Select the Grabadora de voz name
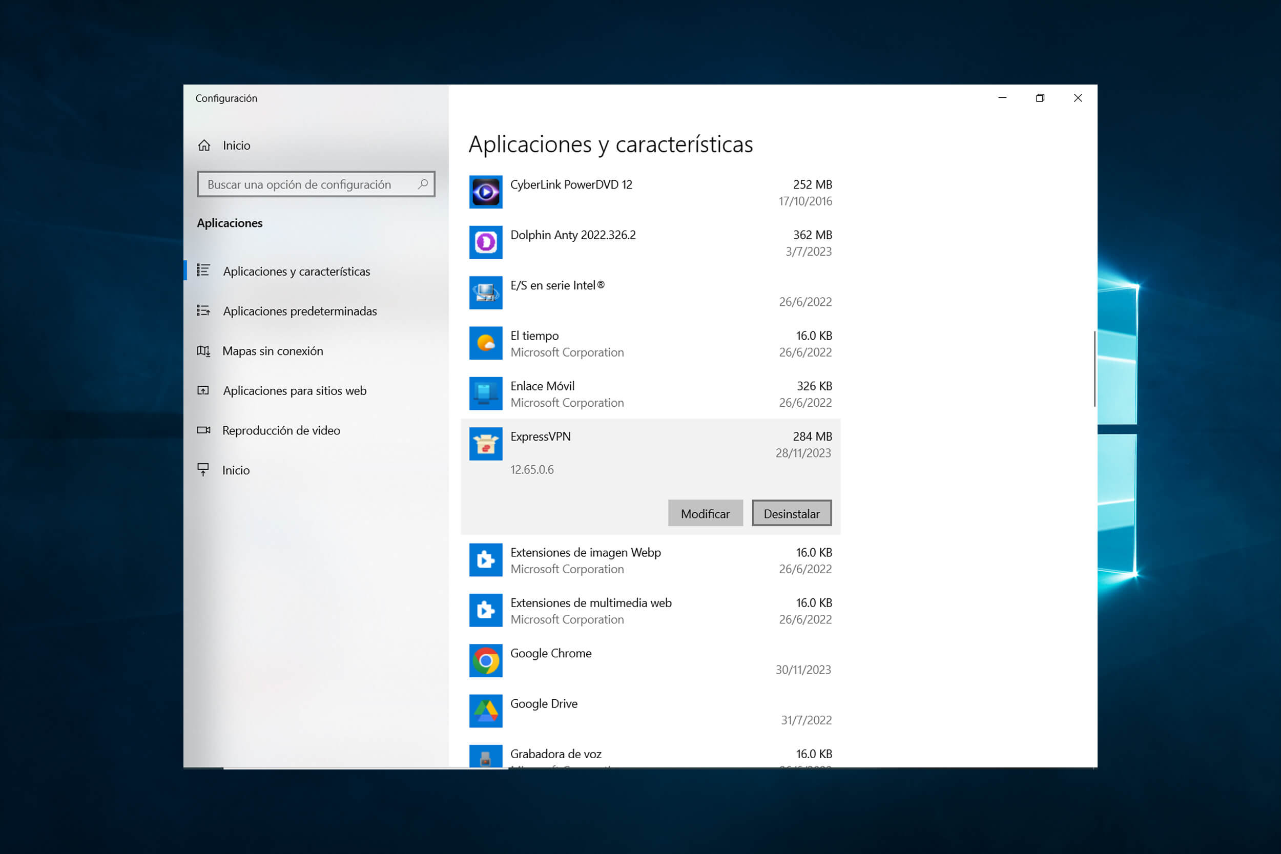The image size is (1281, 854). (x=555, y=754)
